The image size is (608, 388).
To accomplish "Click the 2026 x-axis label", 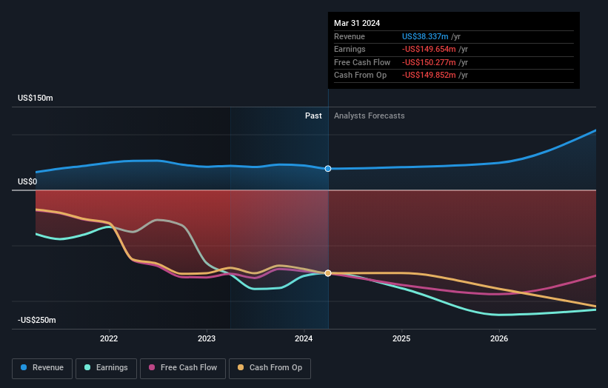I will pos(499,338).
